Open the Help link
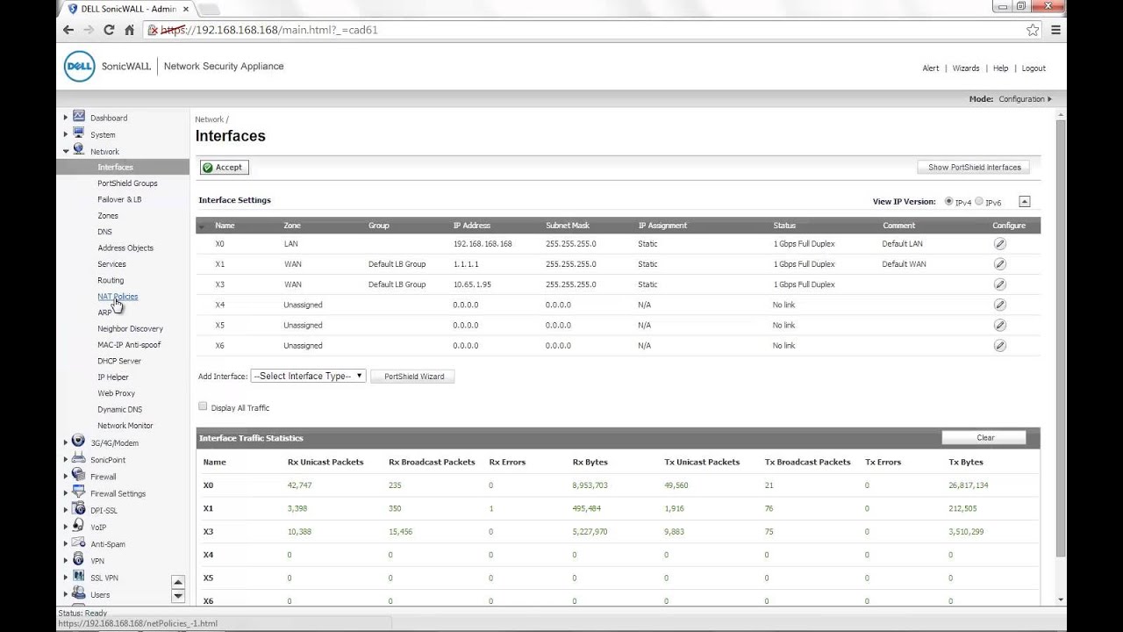This screenshot has height=632, width=1123. pyautogui.click(x=1000, y=68)
